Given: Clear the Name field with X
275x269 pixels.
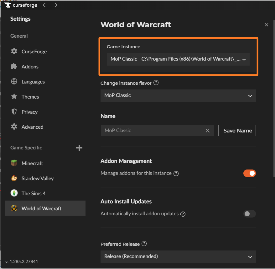Looking at the screenshot, I should click(x=208, y=131).
